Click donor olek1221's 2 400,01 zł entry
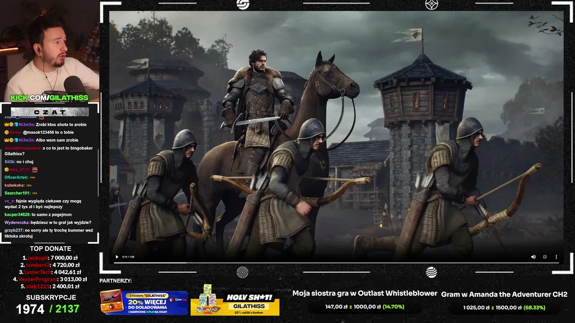The image size is (575, 323). [x=49, y=287]
